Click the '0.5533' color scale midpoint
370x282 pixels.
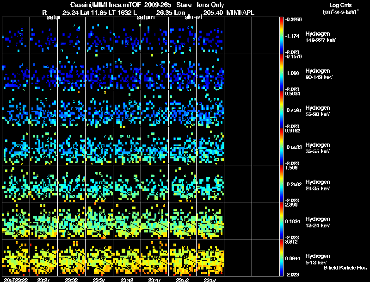[x=294, y=147]
